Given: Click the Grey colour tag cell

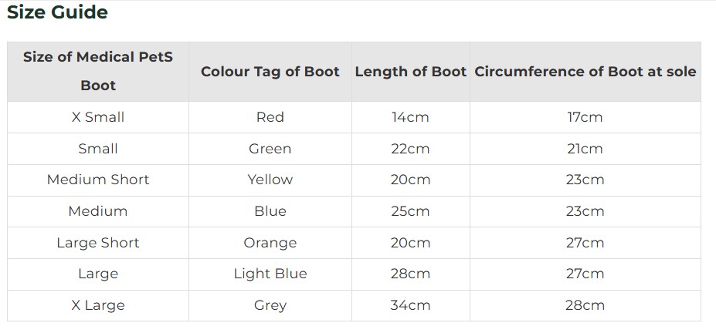Looking at the screenshot, I should coord(270,305).
